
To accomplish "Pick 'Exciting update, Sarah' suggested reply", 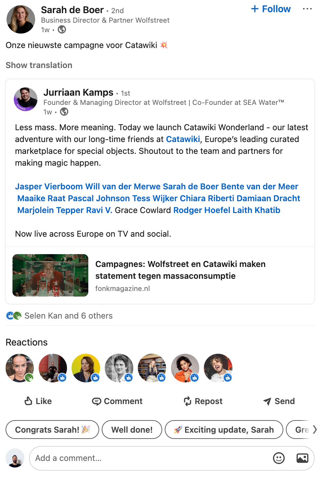I will [224, 429].
